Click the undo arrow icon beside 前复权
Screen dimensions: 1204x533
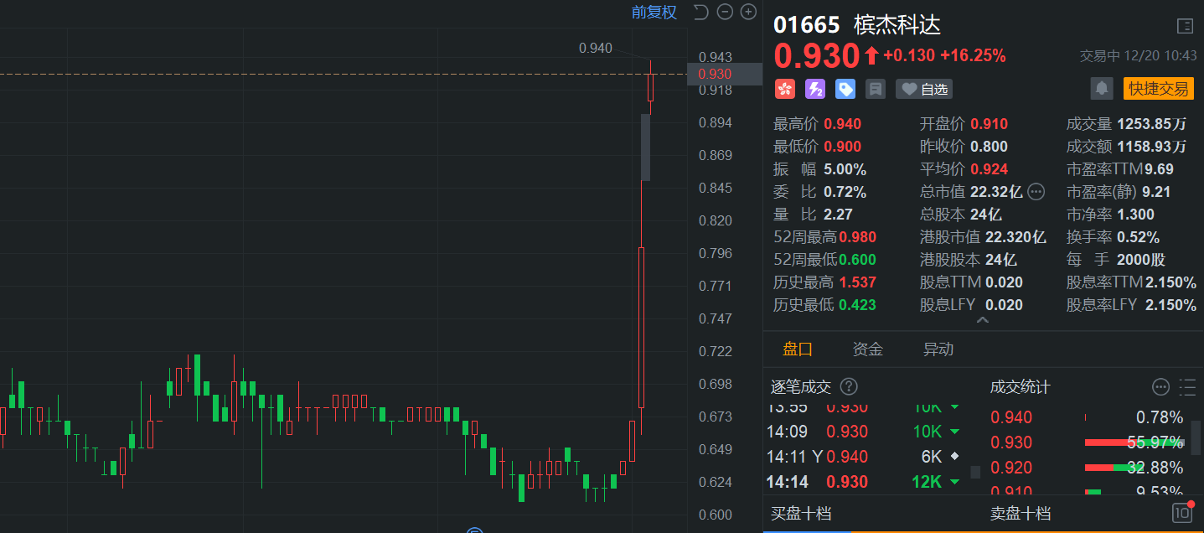[x=702, y=13]
